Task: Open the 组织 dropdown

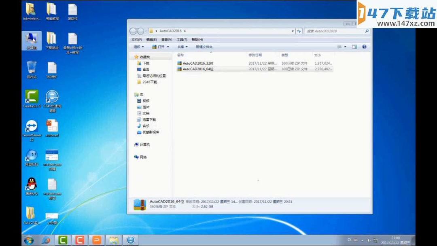Action: [x=138, y=47]
